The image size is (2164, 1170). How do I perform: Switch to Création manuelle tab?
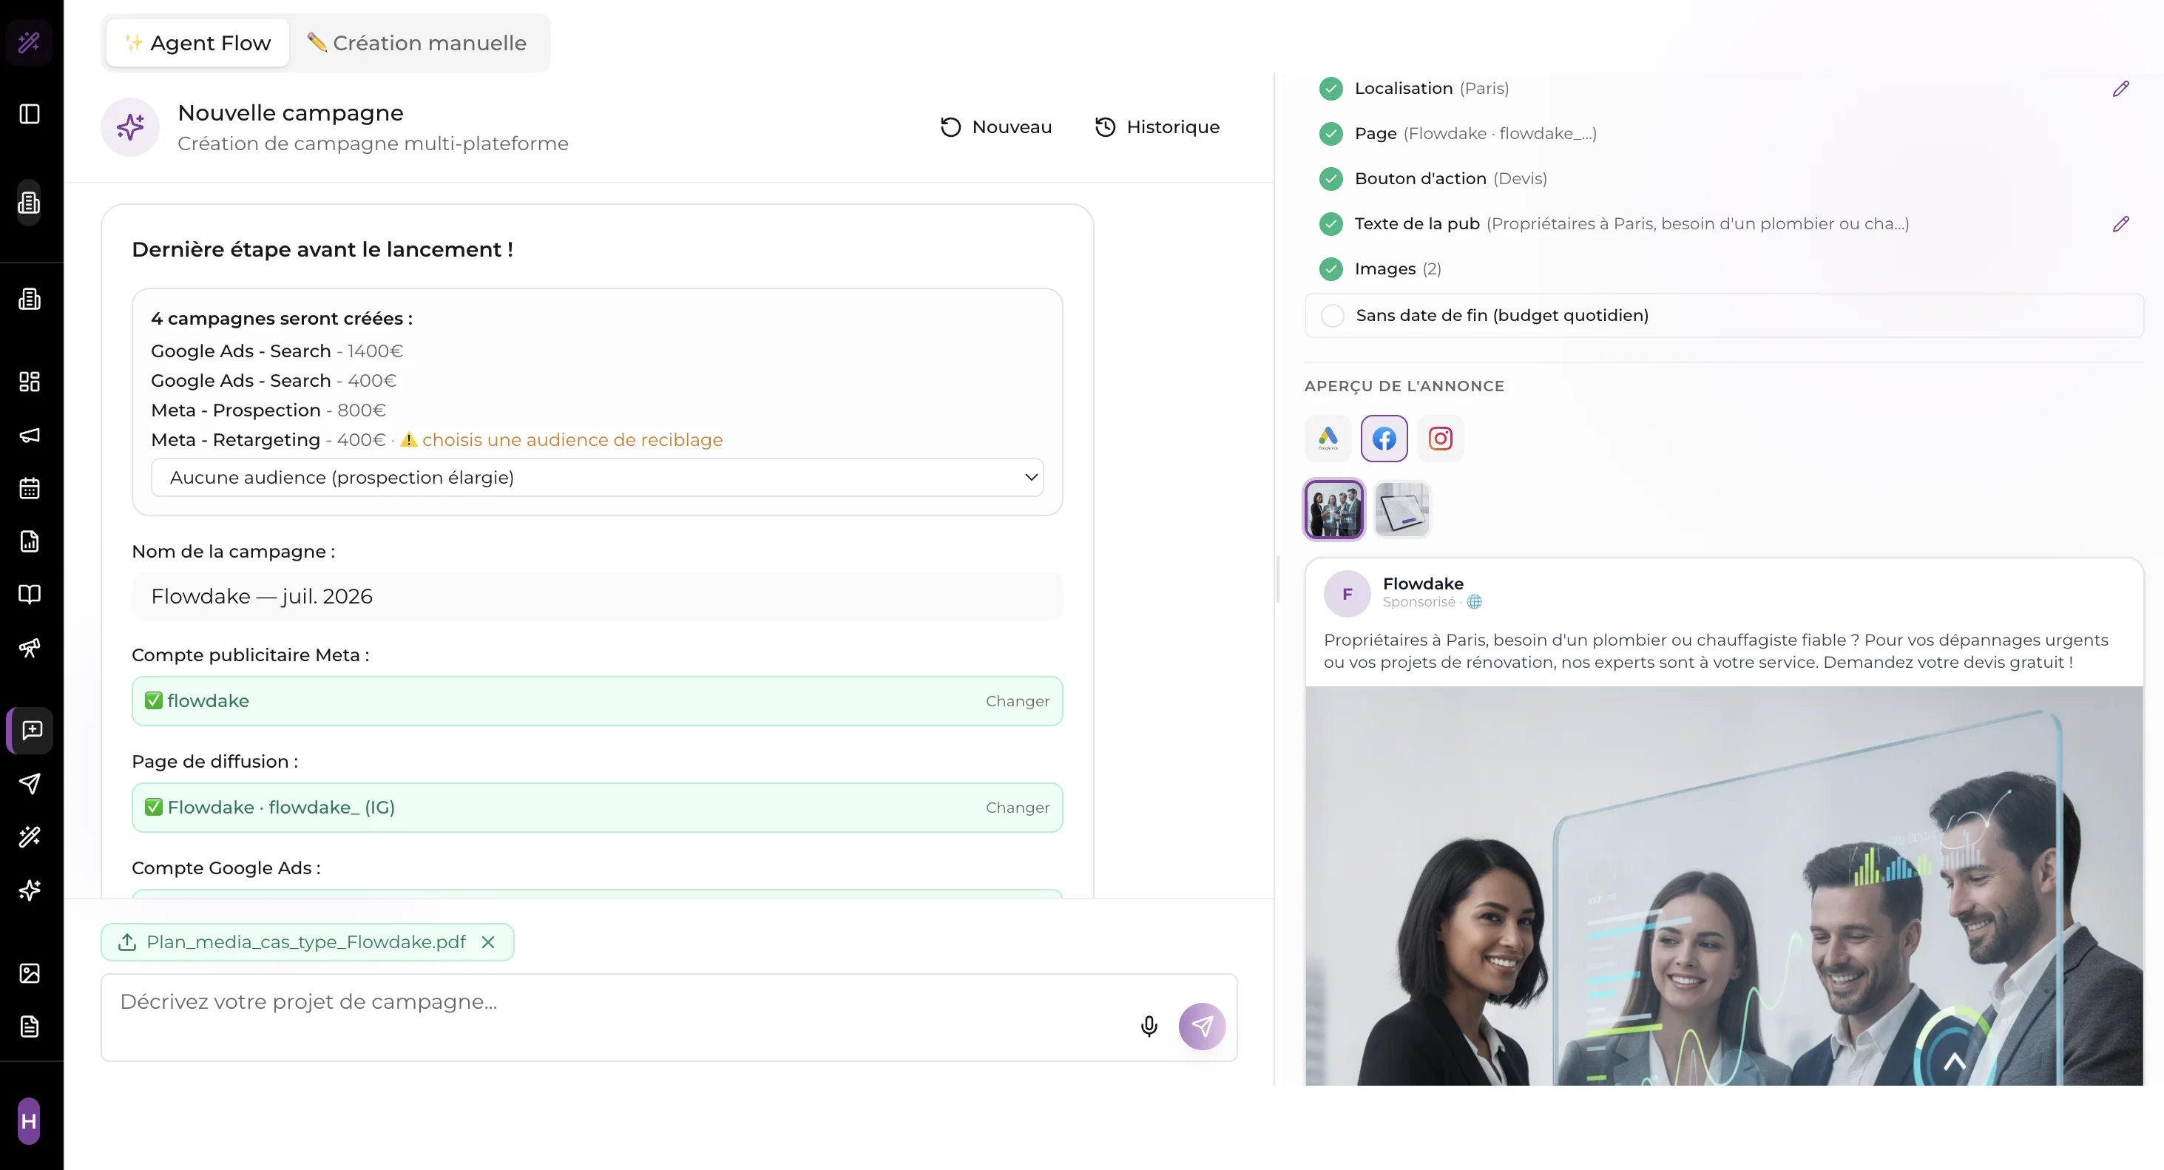416,43
